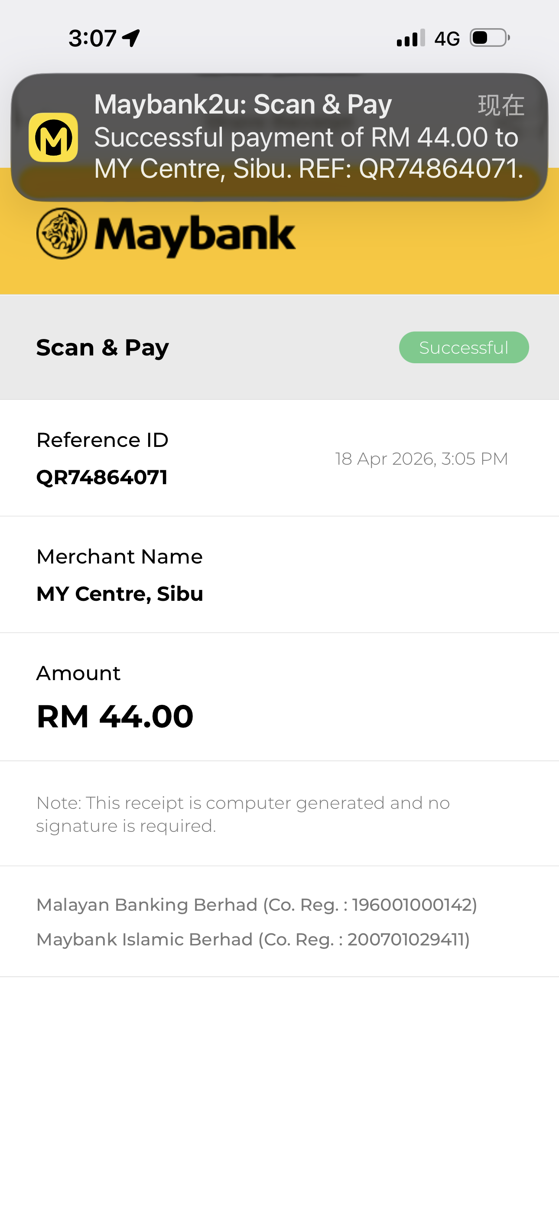Tap the notification's 现在 timestamp
This screenshot has width=559, height=1212.
pos(500,105)
